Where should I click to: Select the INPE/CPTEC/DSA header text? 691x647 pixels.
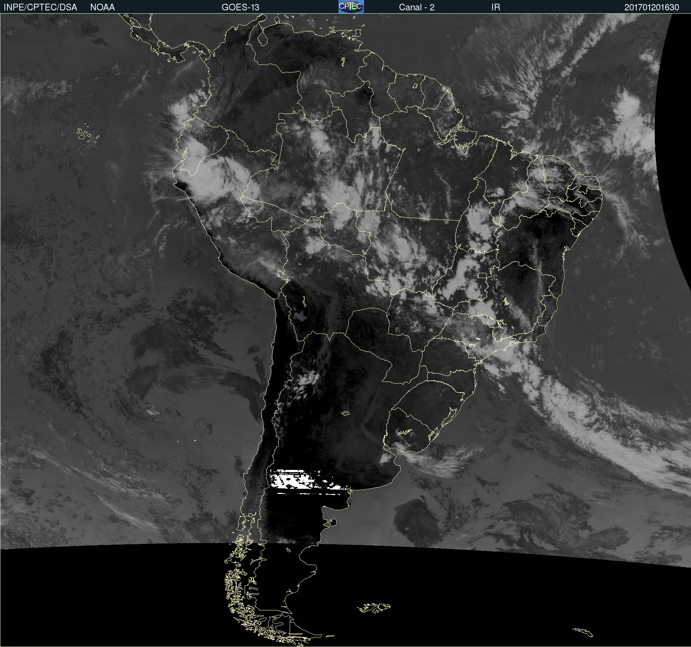coord(40,7)
